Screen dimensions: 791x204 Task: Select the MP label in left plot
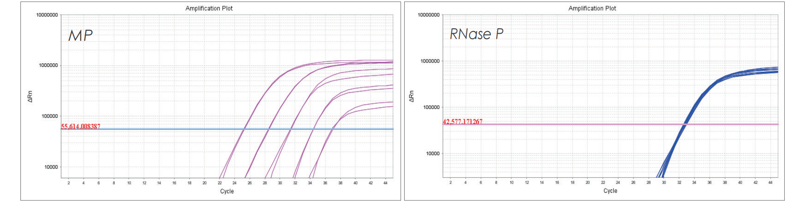tap(80, 36)
